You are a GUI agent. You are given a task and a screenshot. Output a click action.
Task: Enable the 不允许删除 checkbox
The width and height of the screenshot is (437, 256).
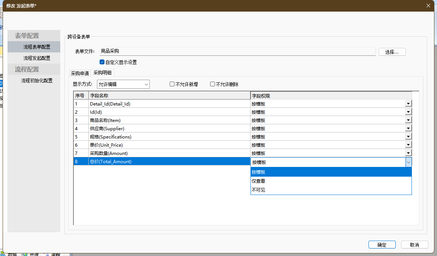(x=213, y=84)
